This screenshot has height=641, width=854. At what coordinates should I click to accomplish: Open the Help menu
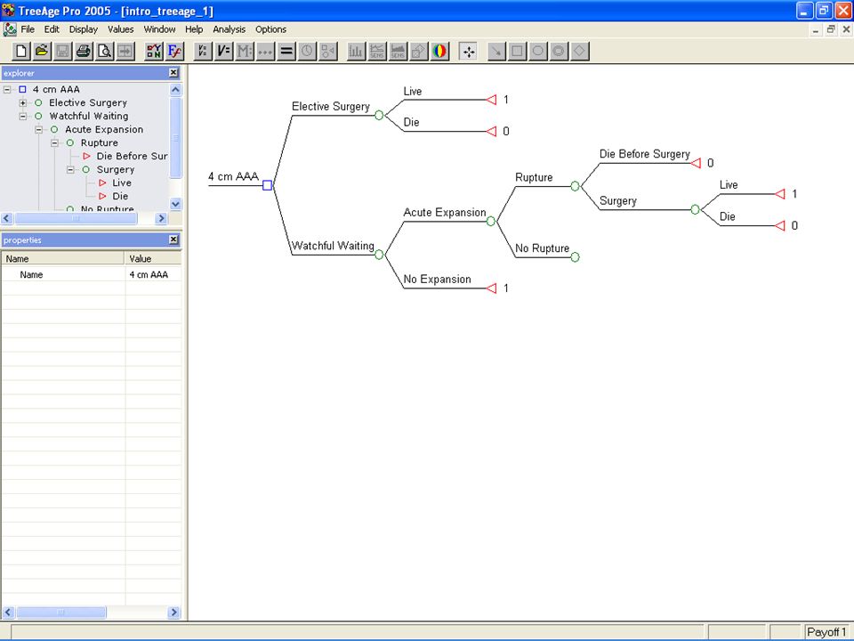194,29
